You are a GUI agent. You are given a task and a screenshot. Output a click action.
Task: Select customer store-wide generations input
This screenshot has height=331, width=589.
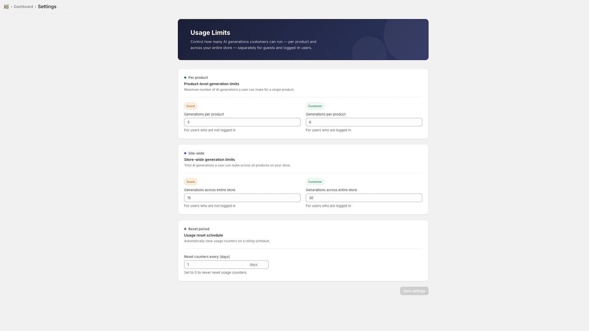point(364,198)
